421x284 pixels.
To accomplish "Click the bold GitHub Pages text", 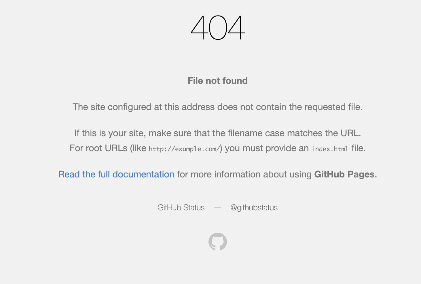I will pos(344,174).
